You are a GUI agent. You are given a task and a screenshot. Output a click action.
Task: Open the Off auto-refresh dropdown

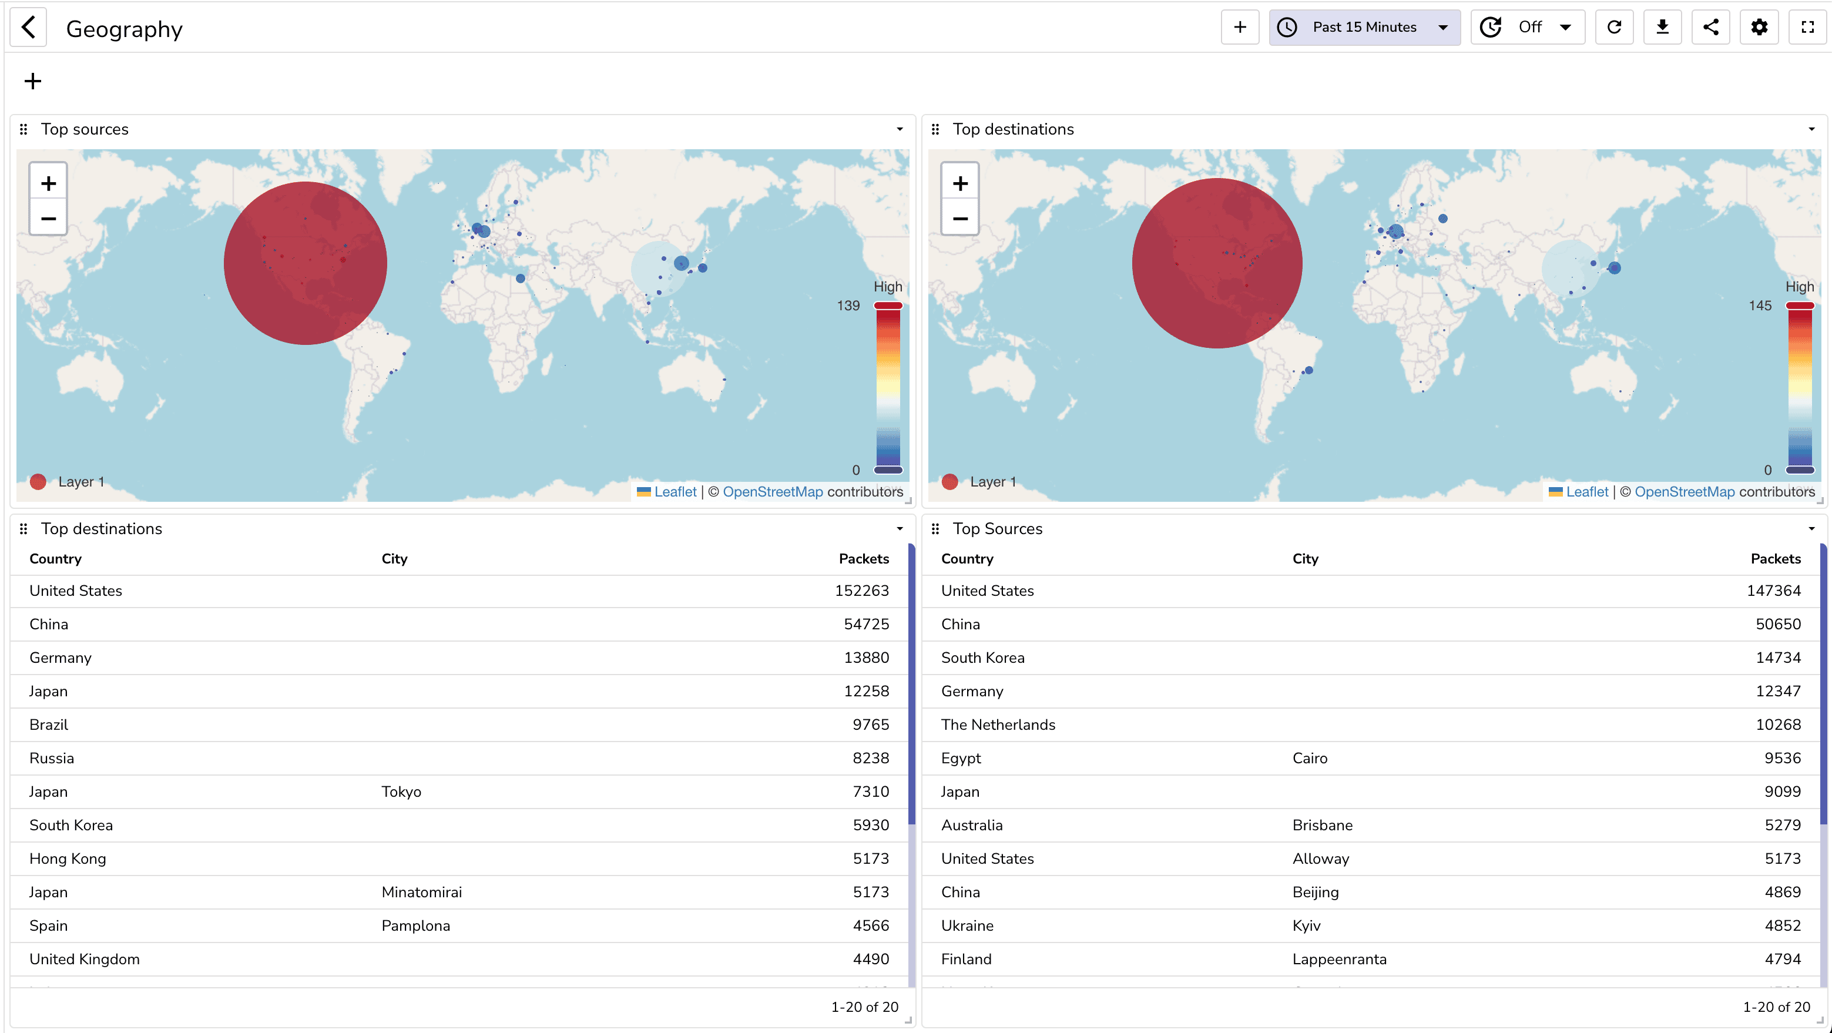tap(1528, 27)
